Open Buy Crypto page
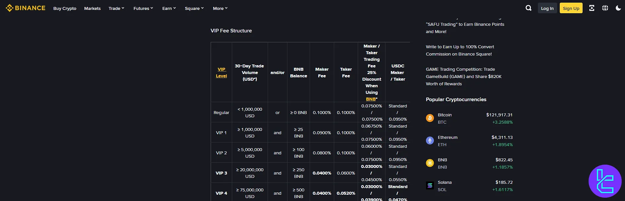Image resolution: width=625 pixels, height=201 pixels. pos(65,8)
